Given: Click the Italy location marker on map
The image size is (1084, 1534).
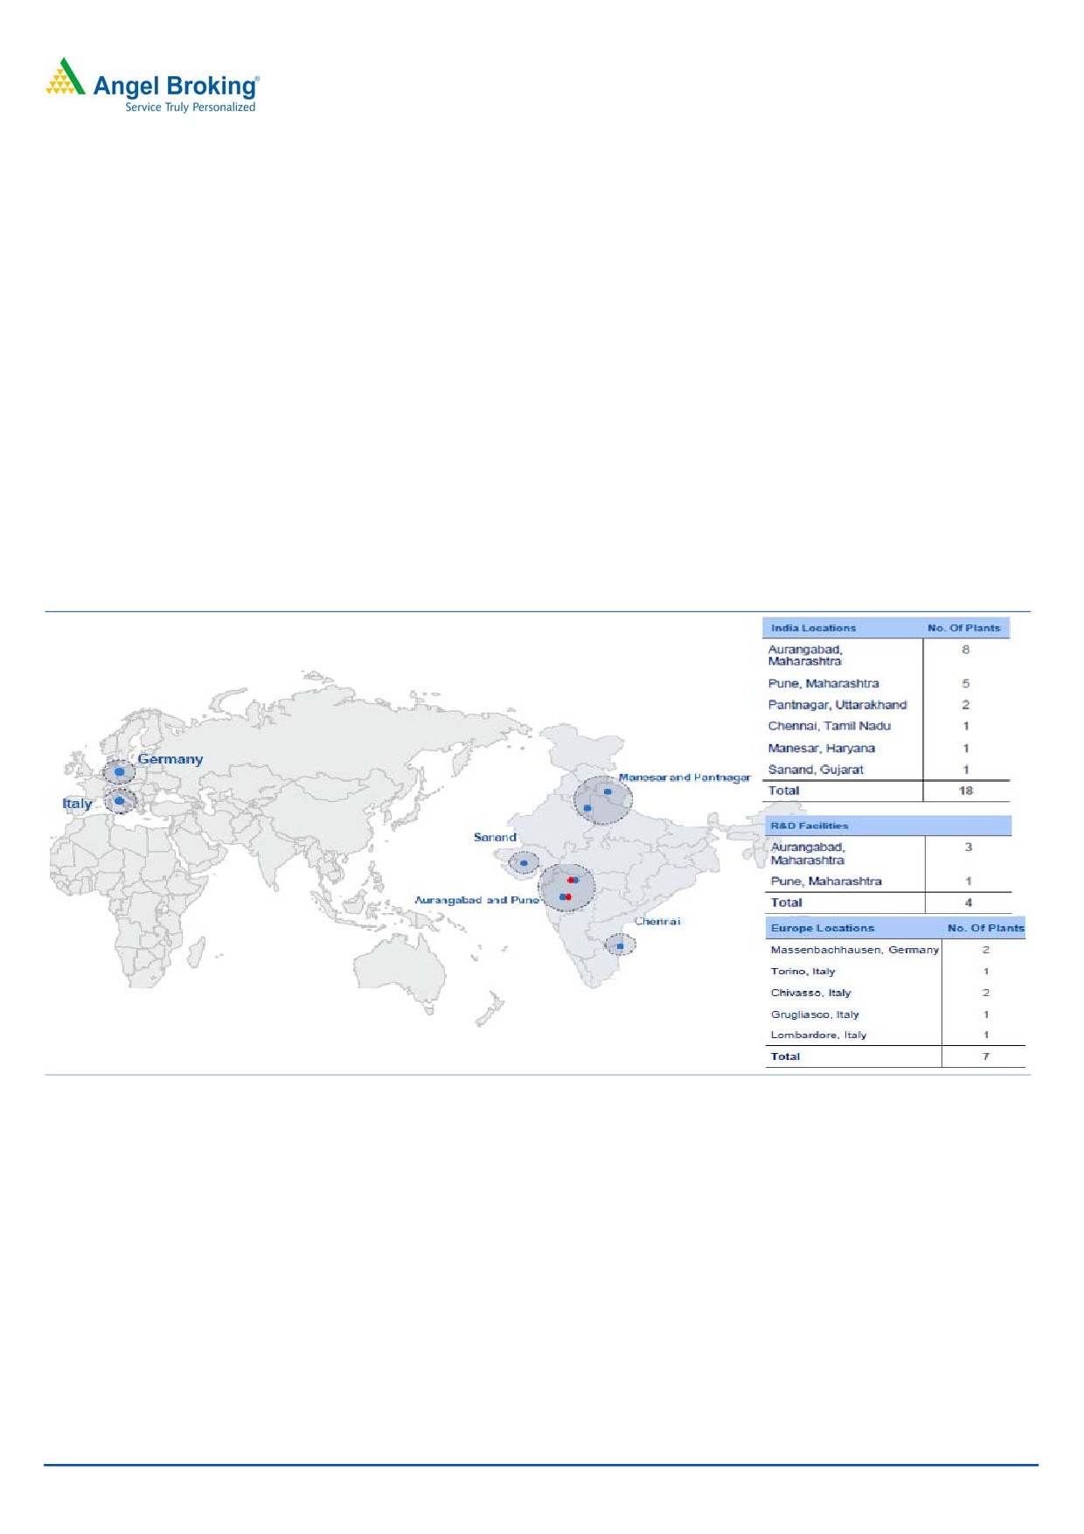Looking at the screenshot, I should pyautogui.click(x=120, y=800).
